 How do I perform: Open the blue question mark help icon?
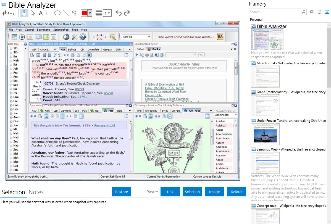pos(83,37)
